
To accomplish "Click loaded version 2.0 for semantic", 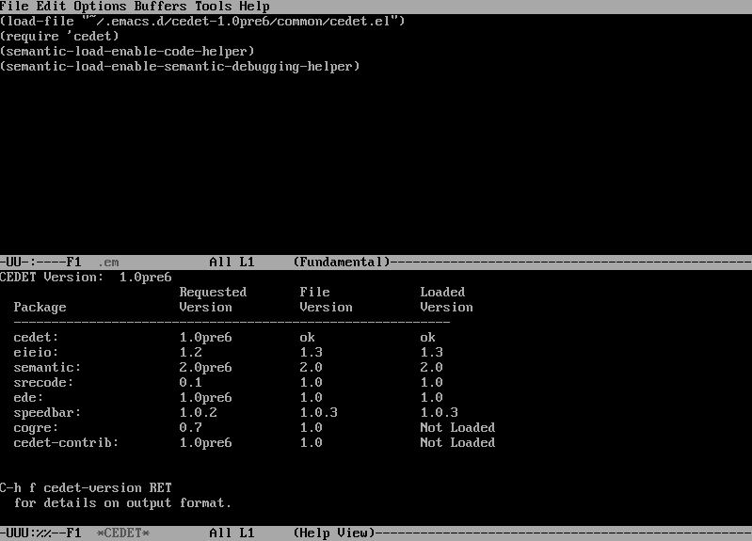I will tap(431, 368).
